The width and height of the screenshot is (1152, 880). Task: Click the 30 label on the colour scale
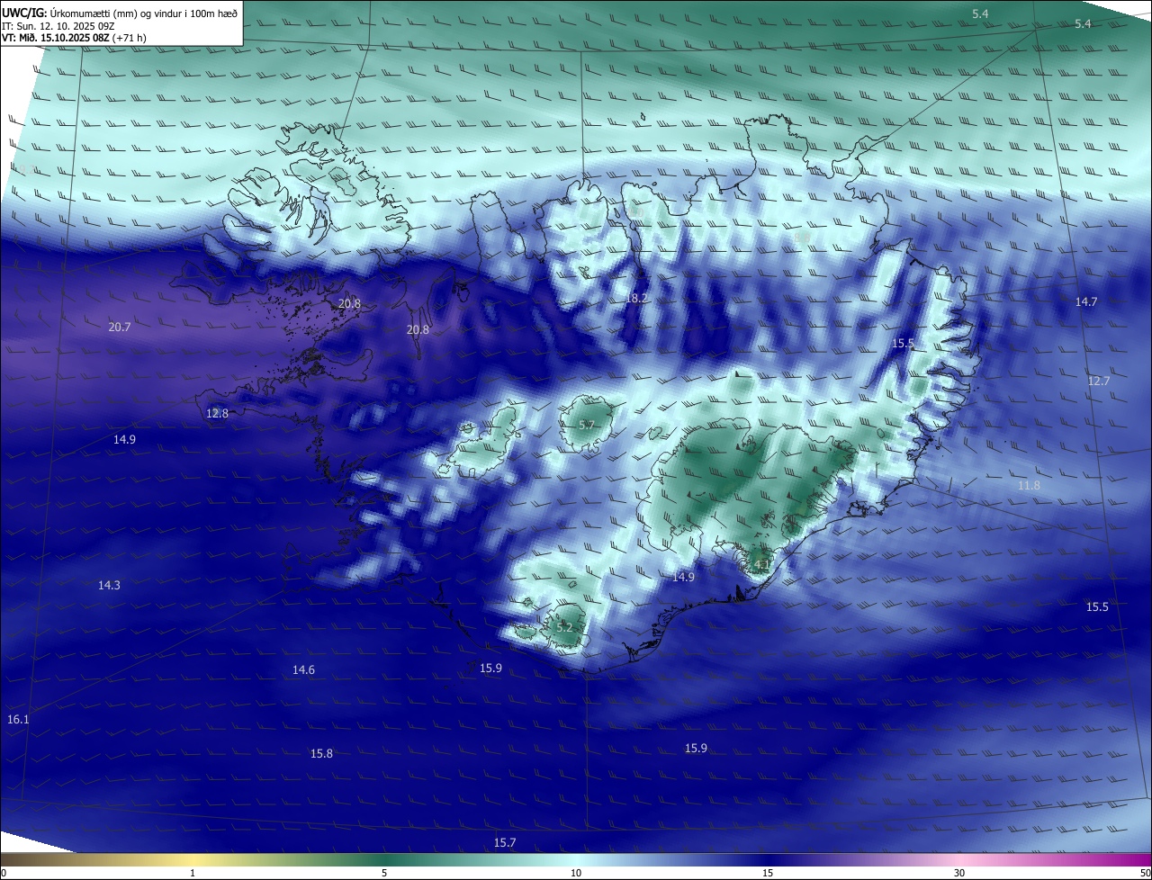(x=959, y=873)
